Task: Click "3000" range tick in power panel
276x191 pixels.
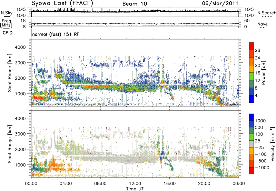Action: (x=20, y=63)
